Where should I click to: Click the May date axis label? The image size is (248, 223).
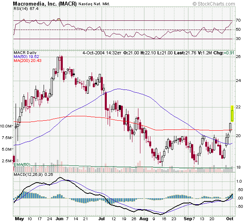pyautogui.click(x=20, y=219)
